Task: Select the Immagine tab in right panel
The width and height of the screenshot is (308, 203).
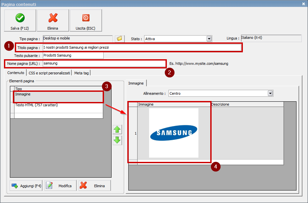Action: point(136,83)
